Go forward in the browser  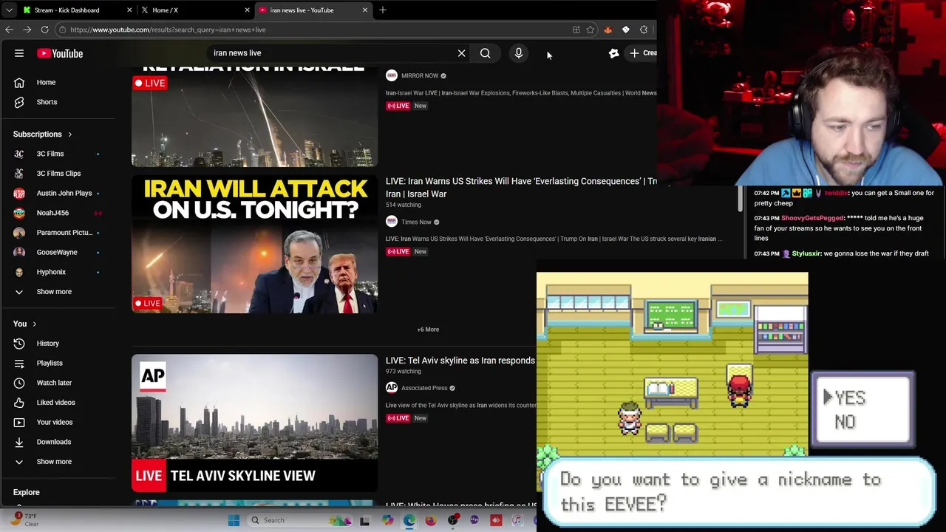pos(27,30)
